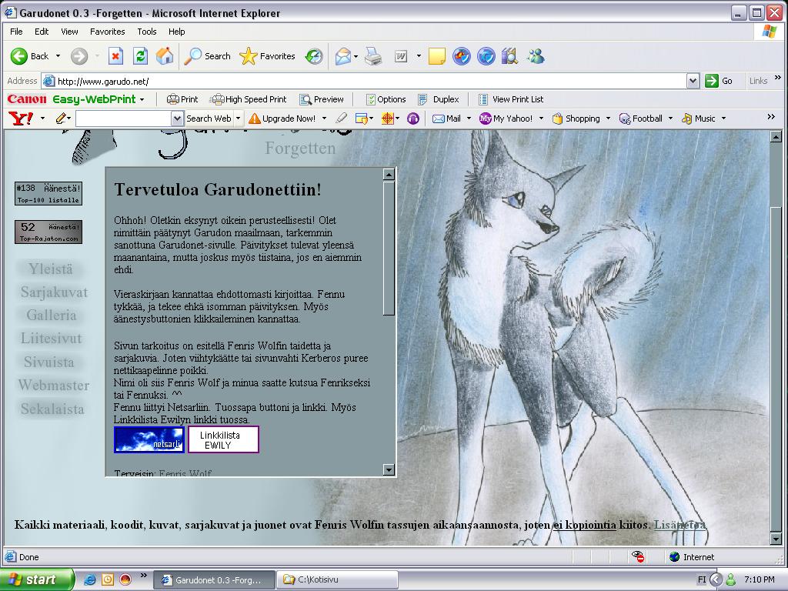The image size is (788, 591).
Task: Click into the Yahoo toolbar search field
Action: pyautogui.click(x=124, y=119)
